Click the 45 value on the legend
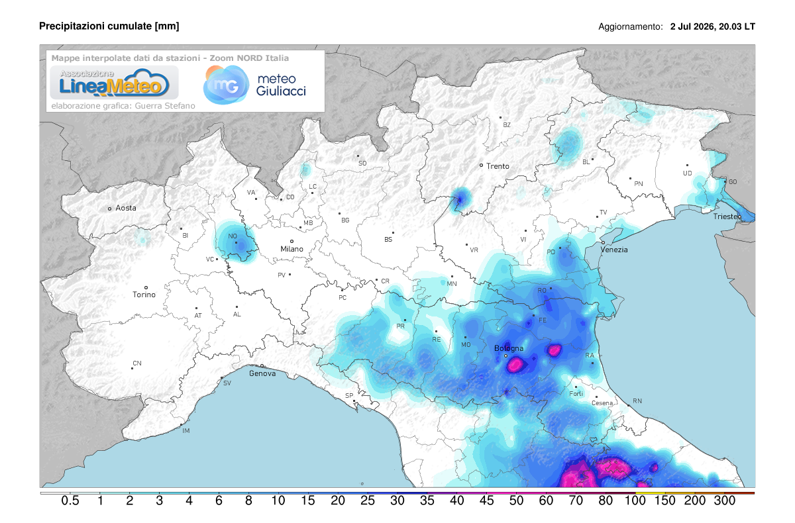 point(487,501)
